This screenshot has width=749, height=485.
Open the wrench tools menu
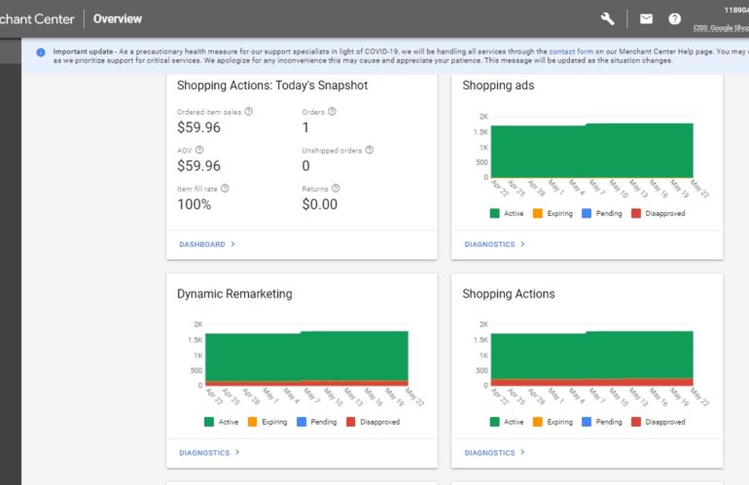(608, 18)
